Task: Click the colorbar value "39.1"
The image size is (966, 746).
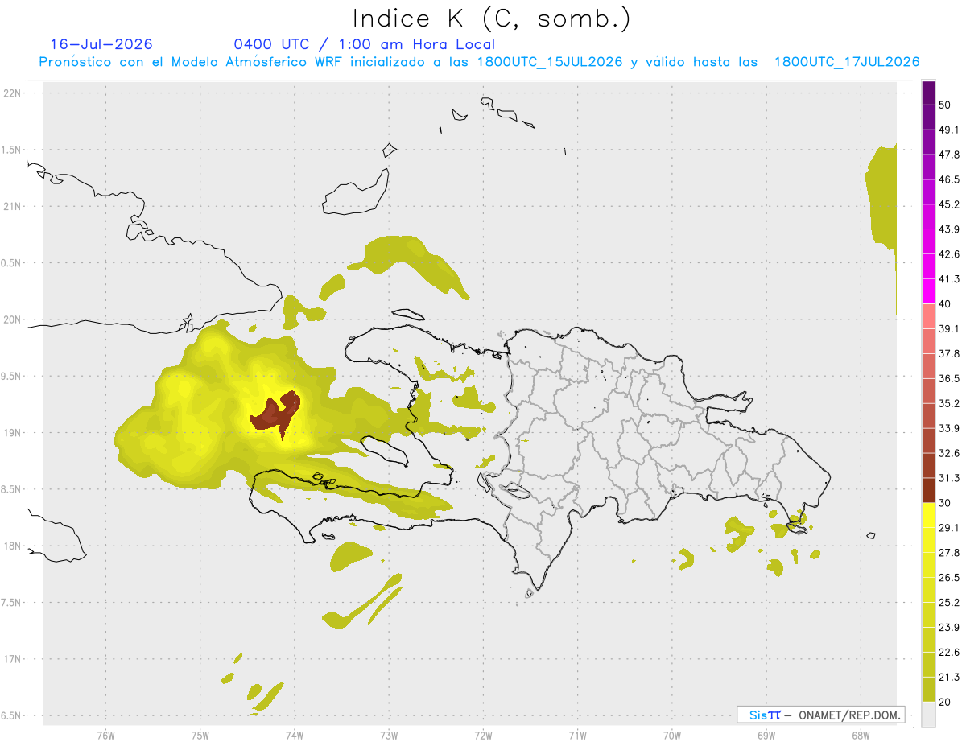Action: pos(950,329)
